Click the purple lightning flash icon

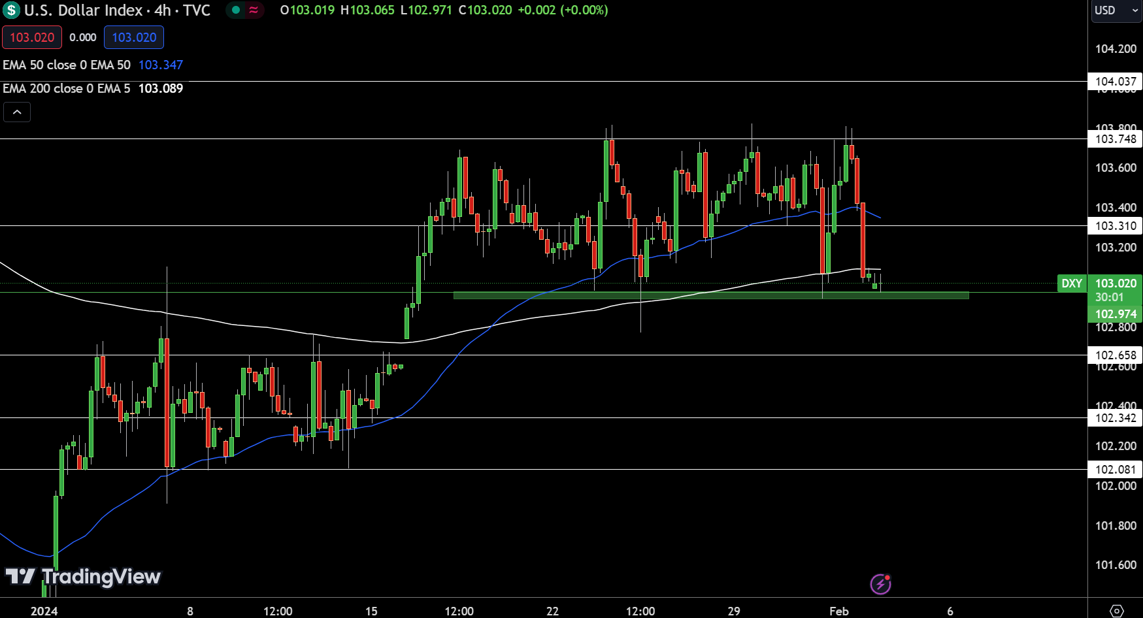pos(880,584)
